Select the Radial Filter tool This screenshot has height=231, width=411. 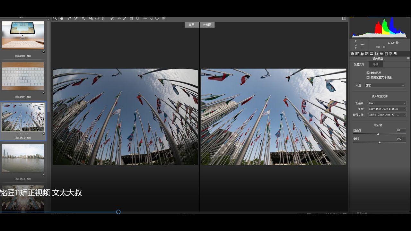pos(137,18)
